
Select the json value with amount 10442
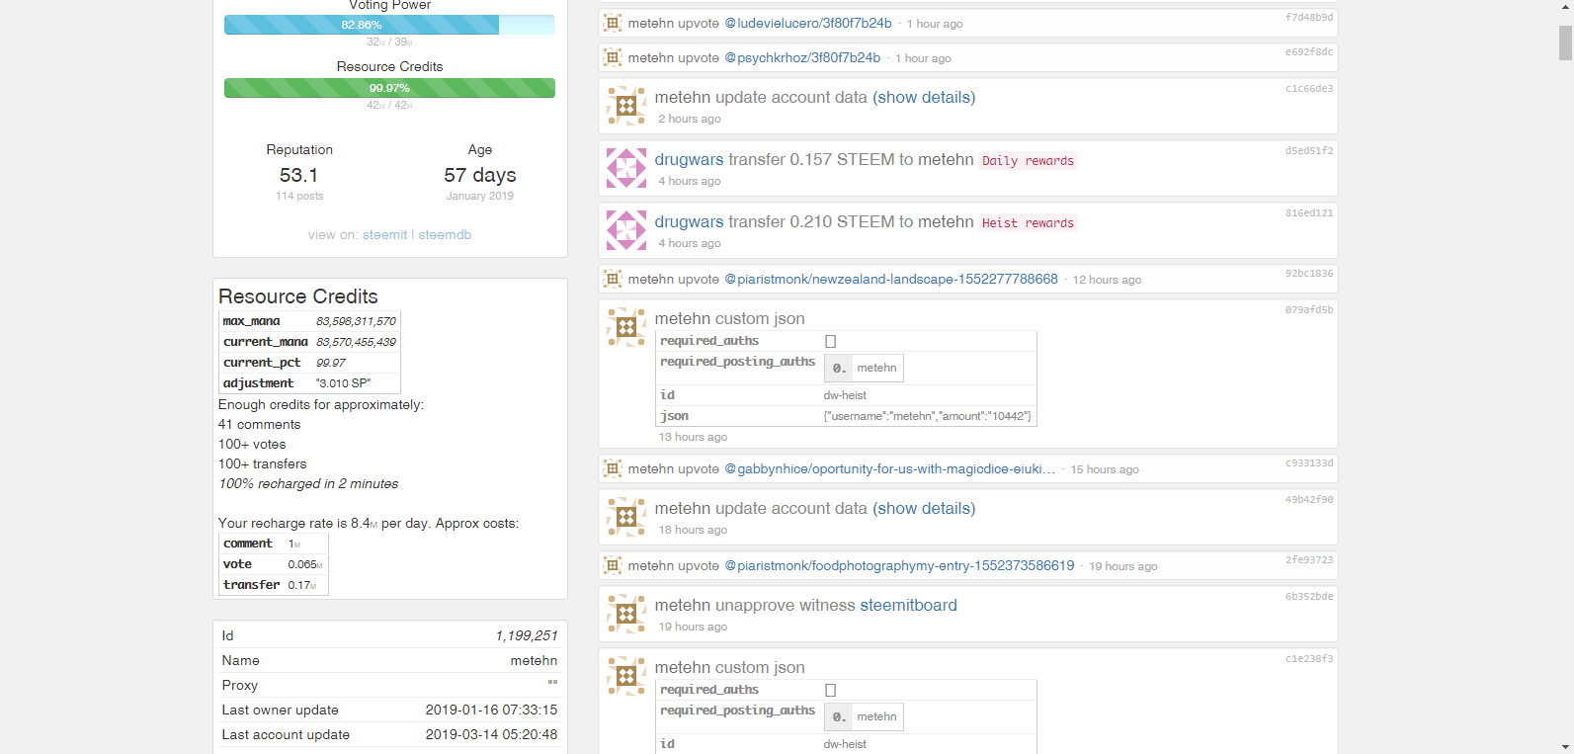[x=927, y=416]
